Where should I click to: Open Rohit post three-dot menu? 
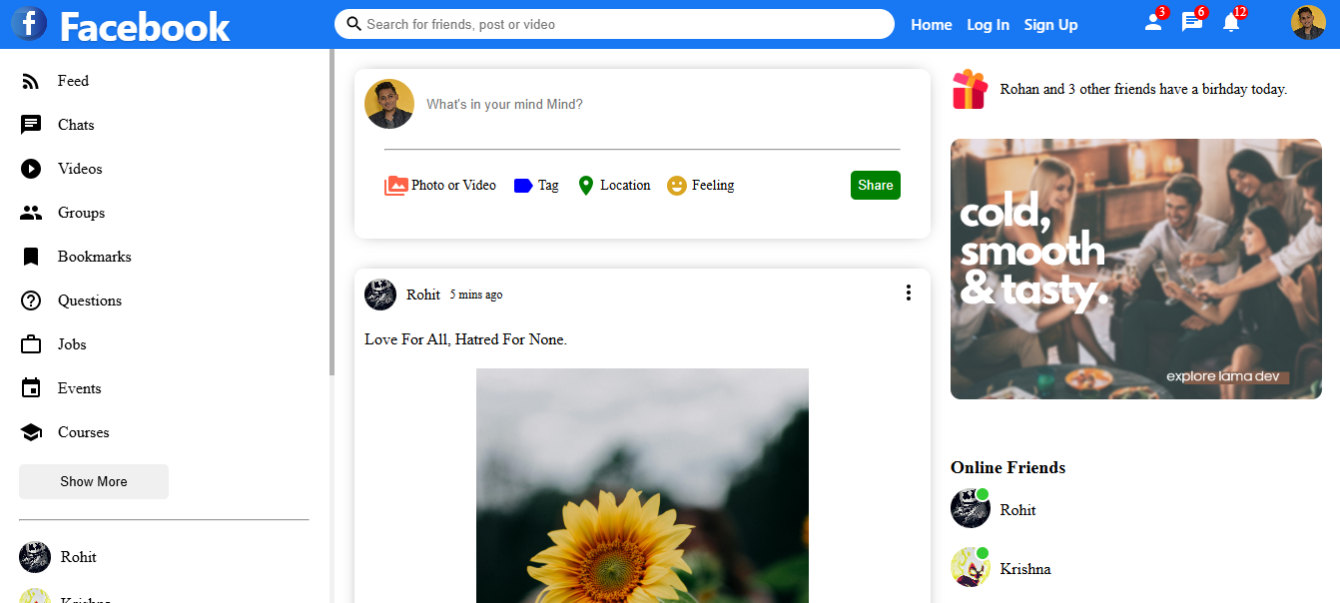point(908,293)
